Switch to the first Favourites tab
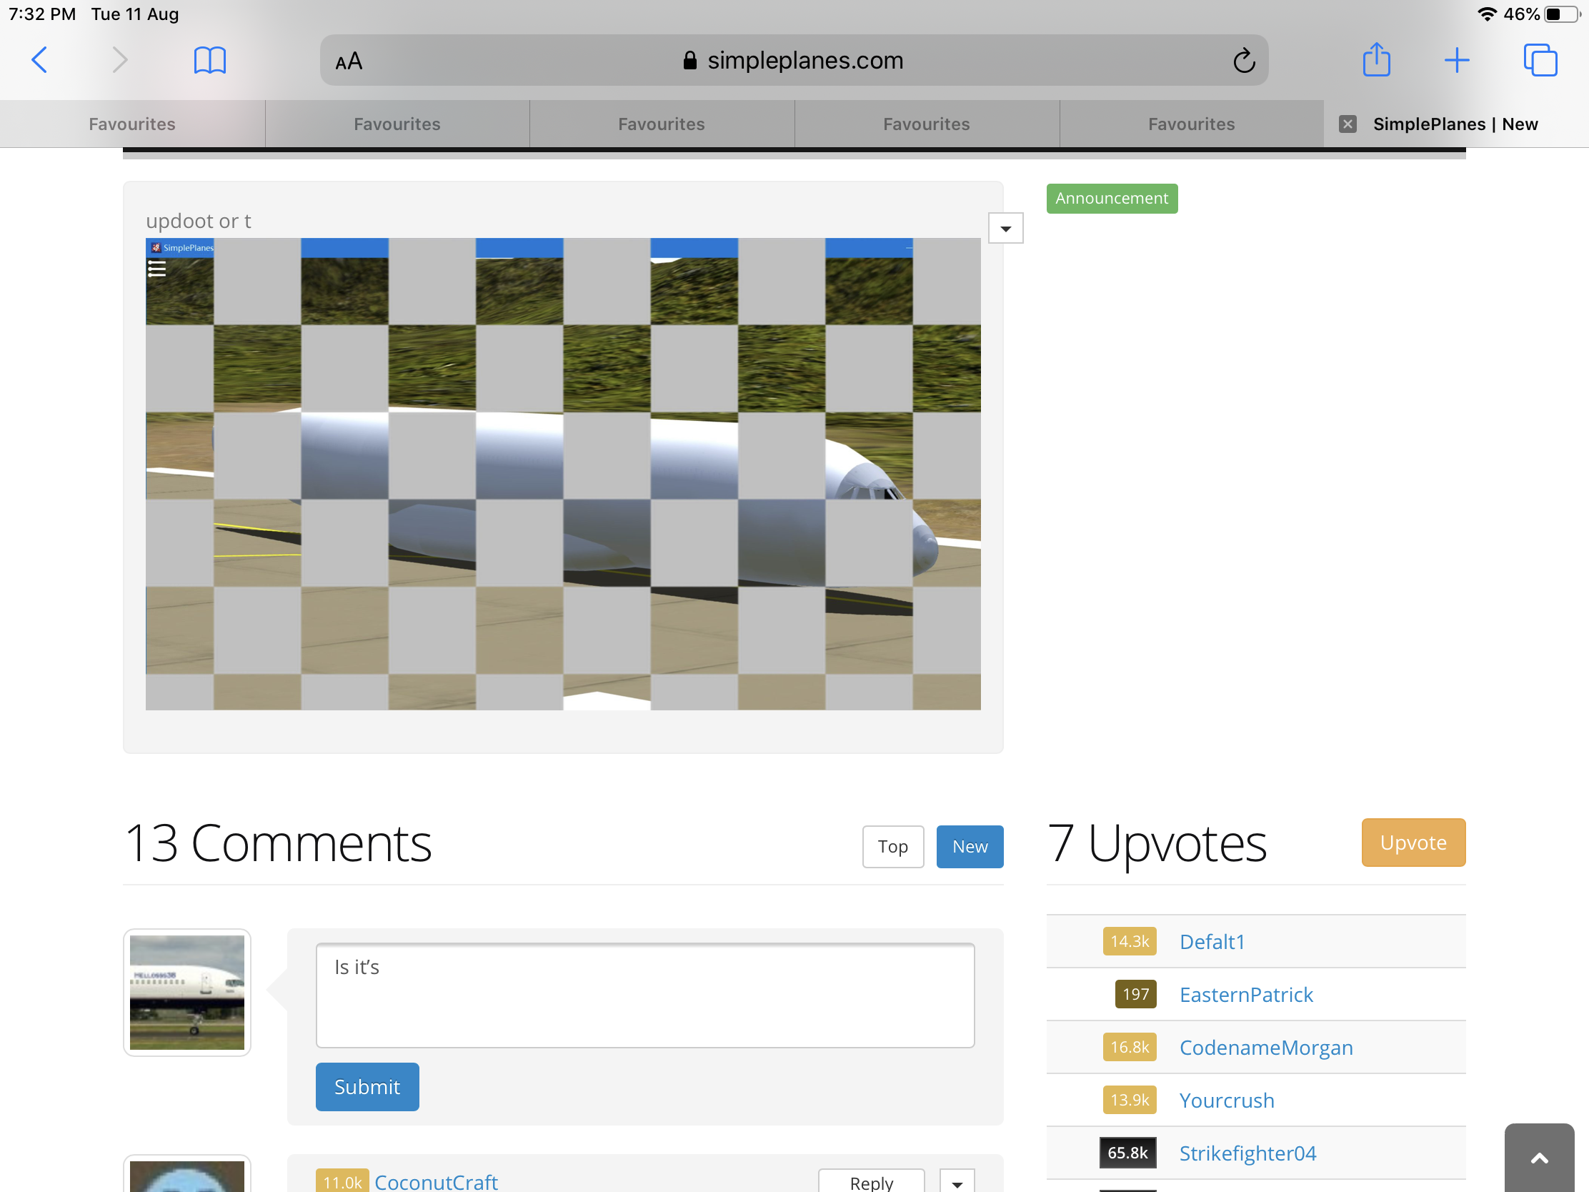1589x1192 pixels. click(x=132, y=124)
